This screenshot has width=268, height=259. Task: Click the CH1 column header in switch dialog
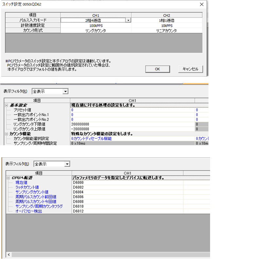pyautogui.click(x=96, y=15)
